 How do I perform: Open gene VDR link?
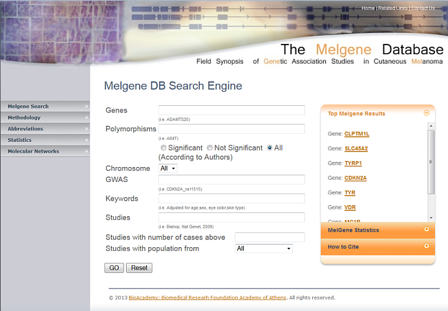point(350,207)
